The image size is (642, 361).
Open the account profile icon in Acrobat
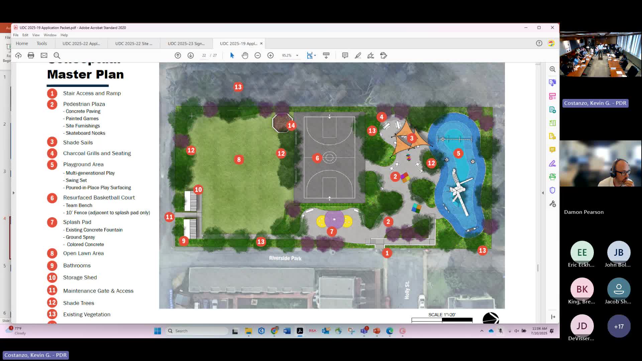(551, 43)
